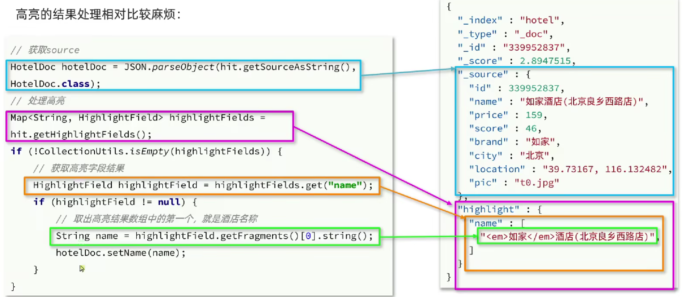Screen dimensions: 682x297
Task: Click the title text 高亮的结果处理相对比较麻烦
Action: (x=98, y=15)
